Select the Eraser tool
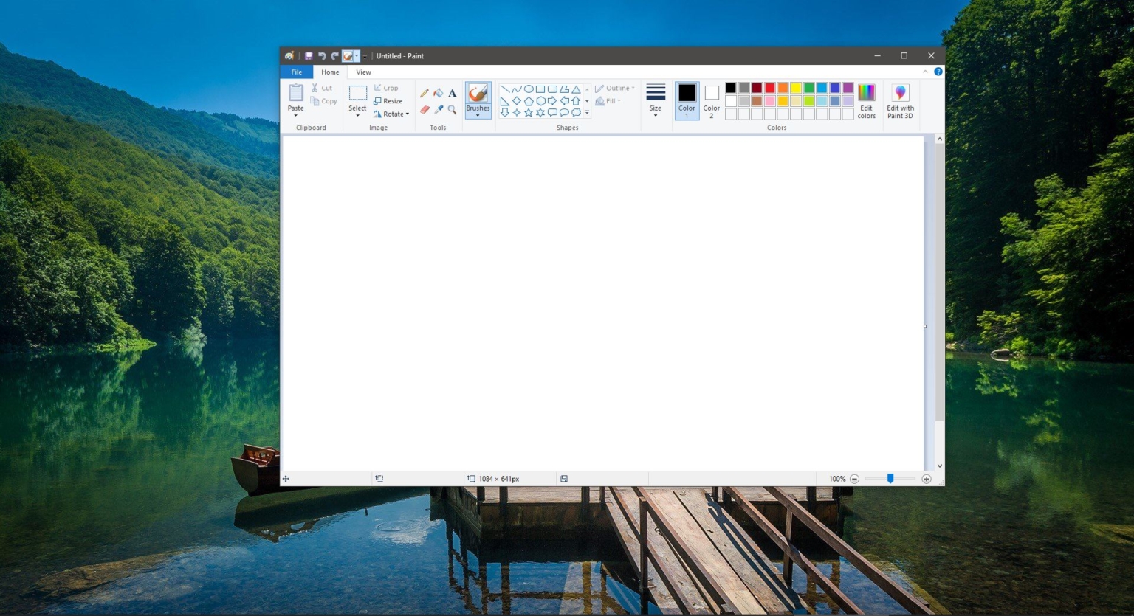The width and height of the screenshot is (1134, 616). click(425, 109)
